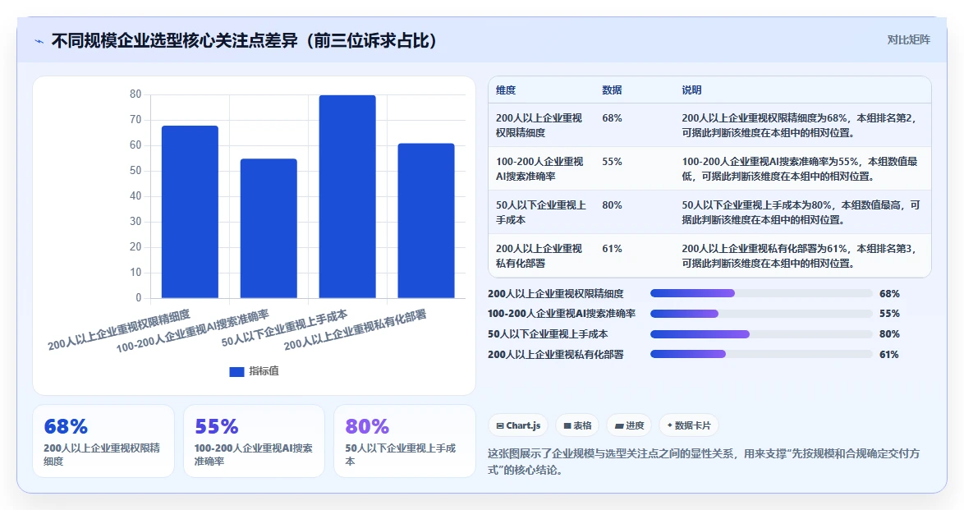Click the 200人以上企业重视私有化部署 bar in chart
Viewport: 964px width, 510px height.
click(426, 222)
